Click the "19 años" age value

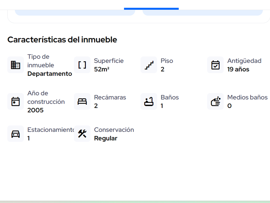238,69
